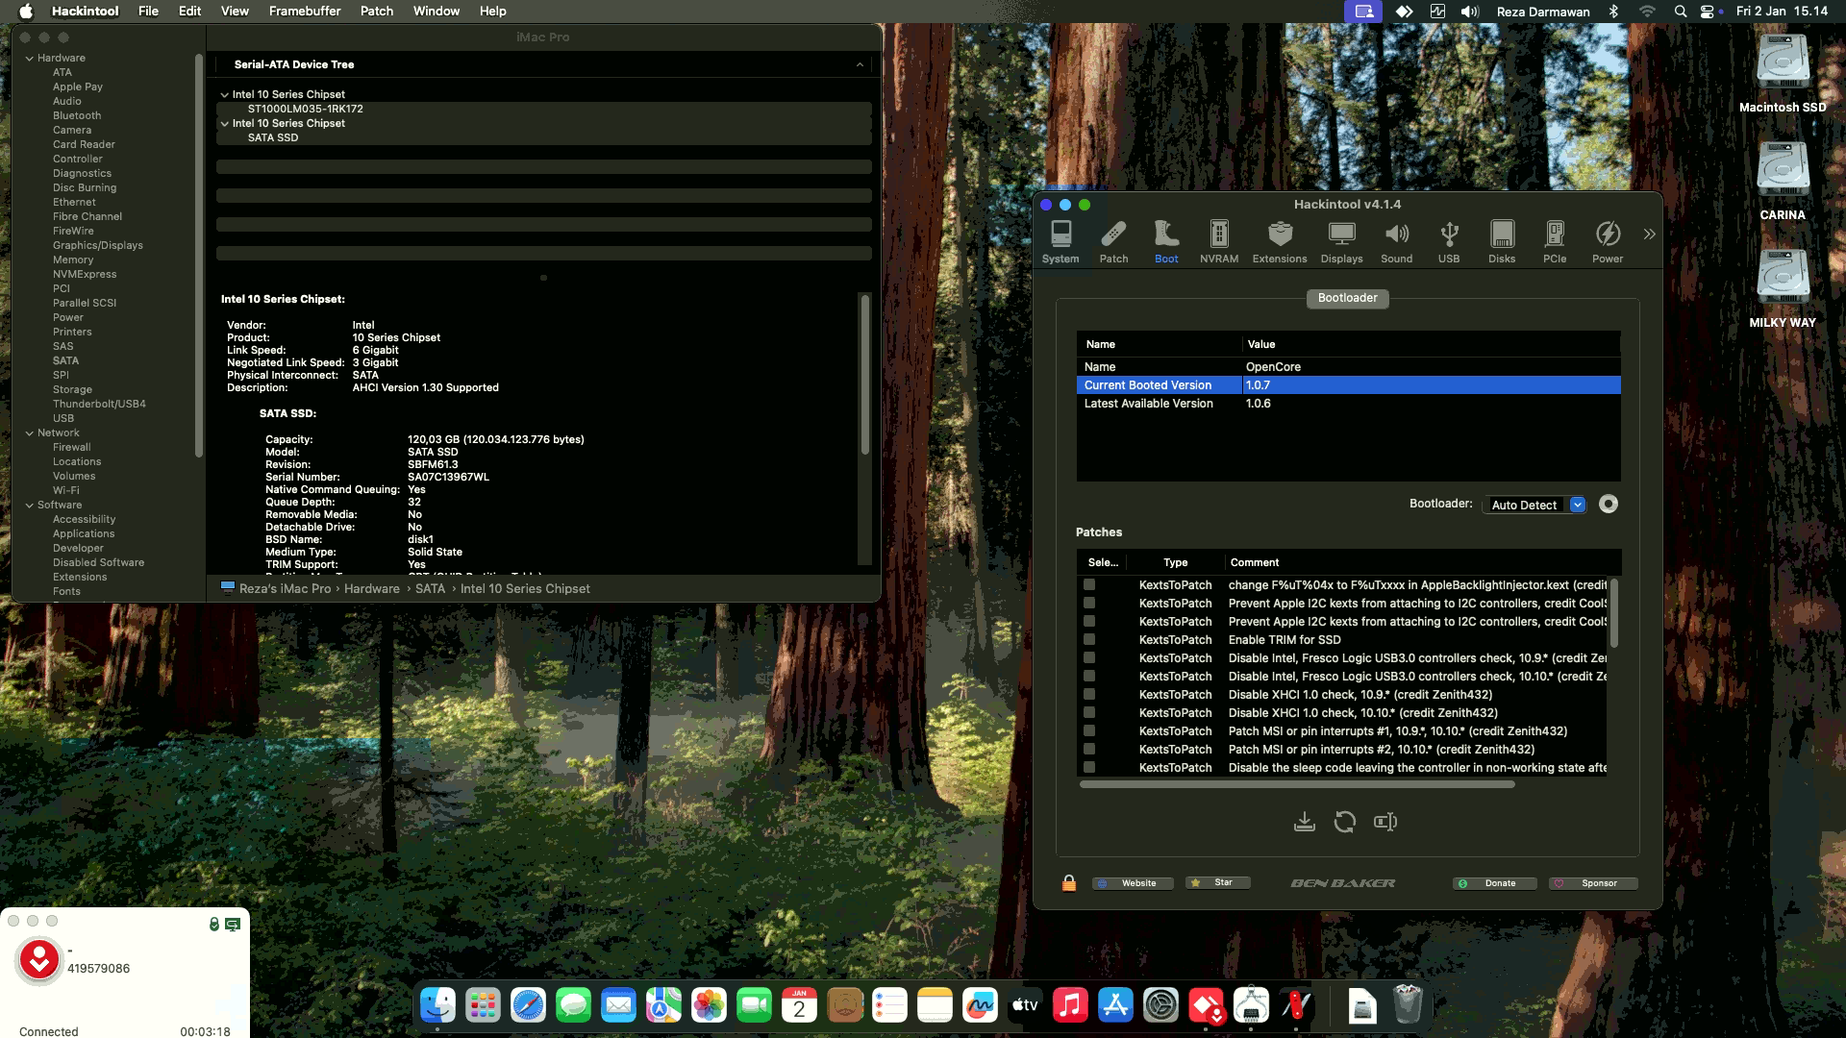
Task: Open the Framebuffer menu
Action: pyautogui.click(x=305, y=12)
